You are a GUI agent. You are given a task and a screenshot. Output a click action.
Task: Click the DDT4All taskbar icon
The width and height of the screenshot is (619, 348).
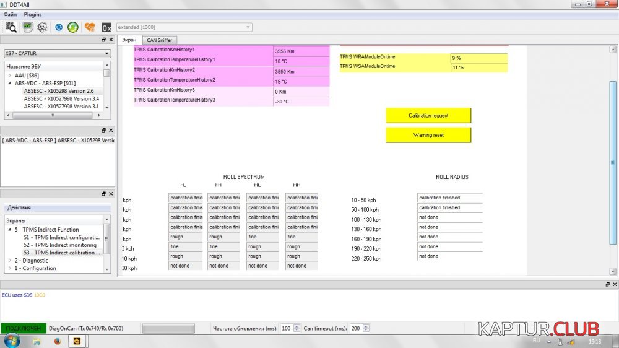click(x=77, y=341)
